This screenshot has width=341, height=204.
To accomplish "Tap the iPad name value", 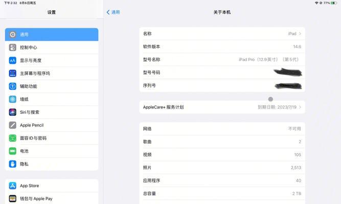I will coord(292,34).
